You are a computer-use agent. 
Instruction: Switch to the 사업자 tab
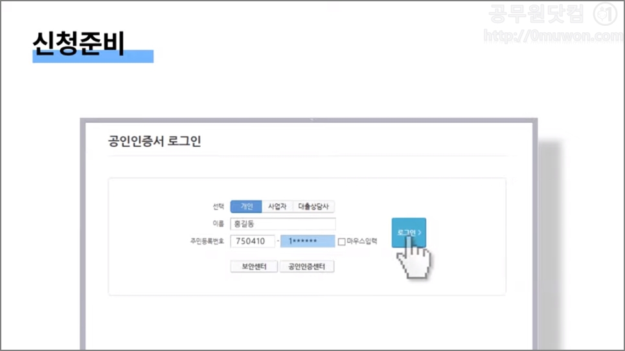tap(277, 206)
